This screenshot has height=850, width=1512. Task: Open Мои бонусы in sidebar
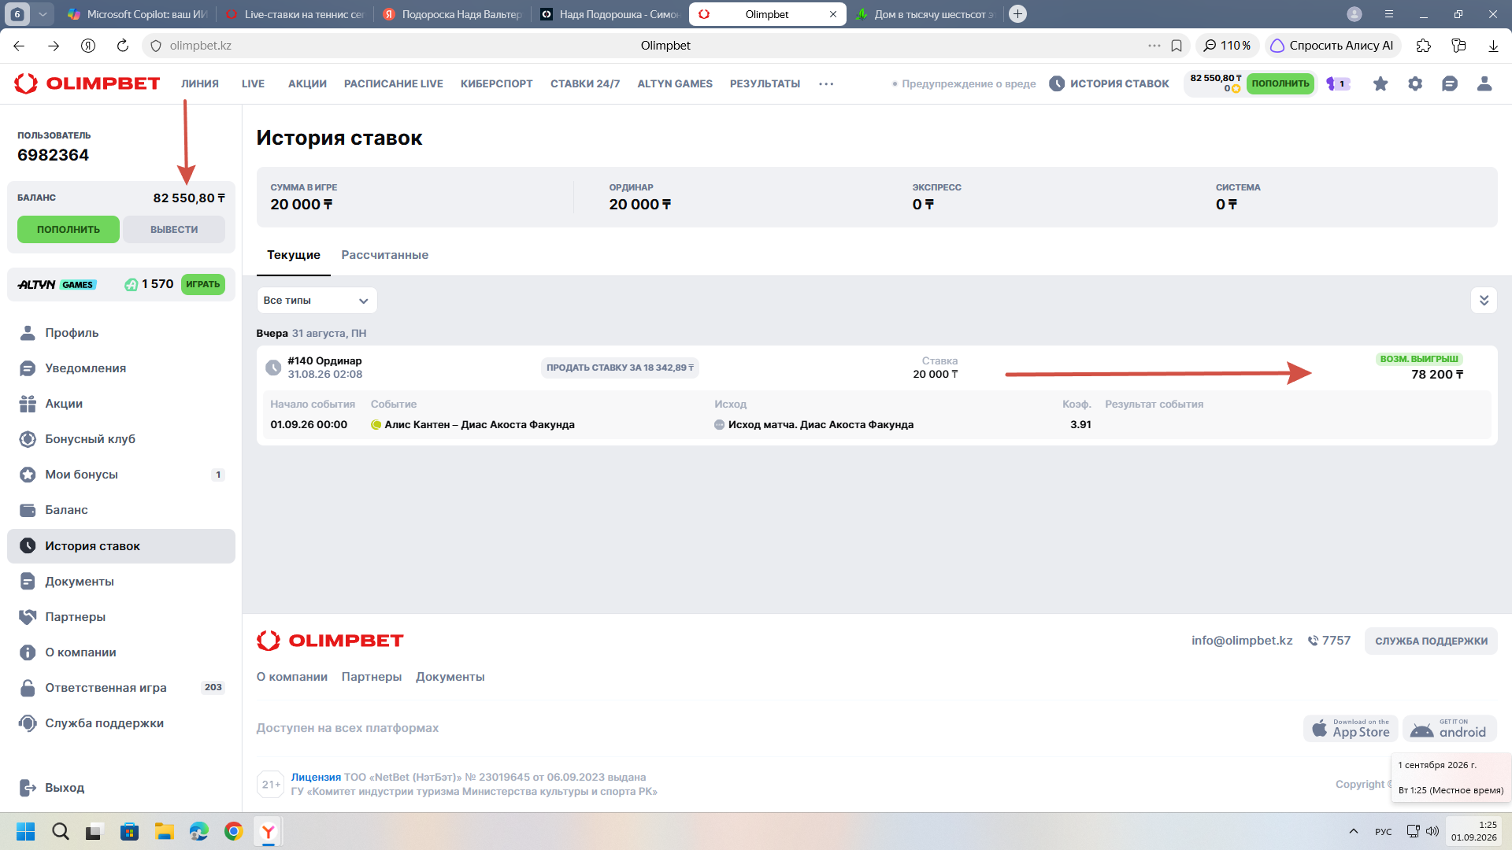coord(121,475)
